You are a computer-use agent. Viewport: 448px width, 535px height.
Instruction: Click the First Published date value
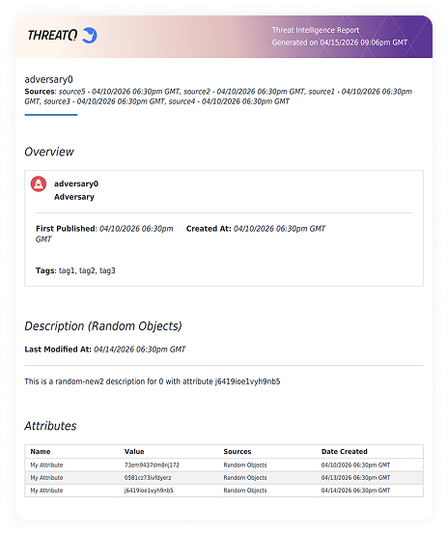tap(104, 234)
